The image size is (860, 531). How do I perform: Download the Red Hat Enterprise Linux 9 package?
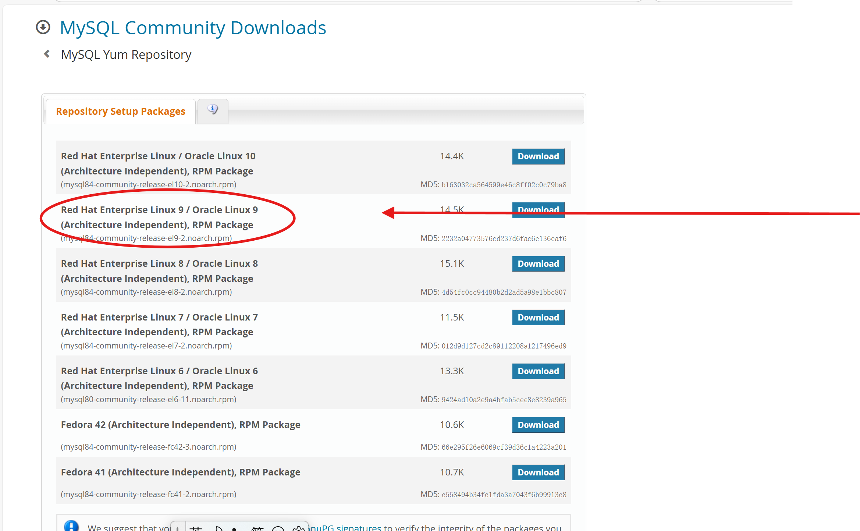click(x=538, y=210)
